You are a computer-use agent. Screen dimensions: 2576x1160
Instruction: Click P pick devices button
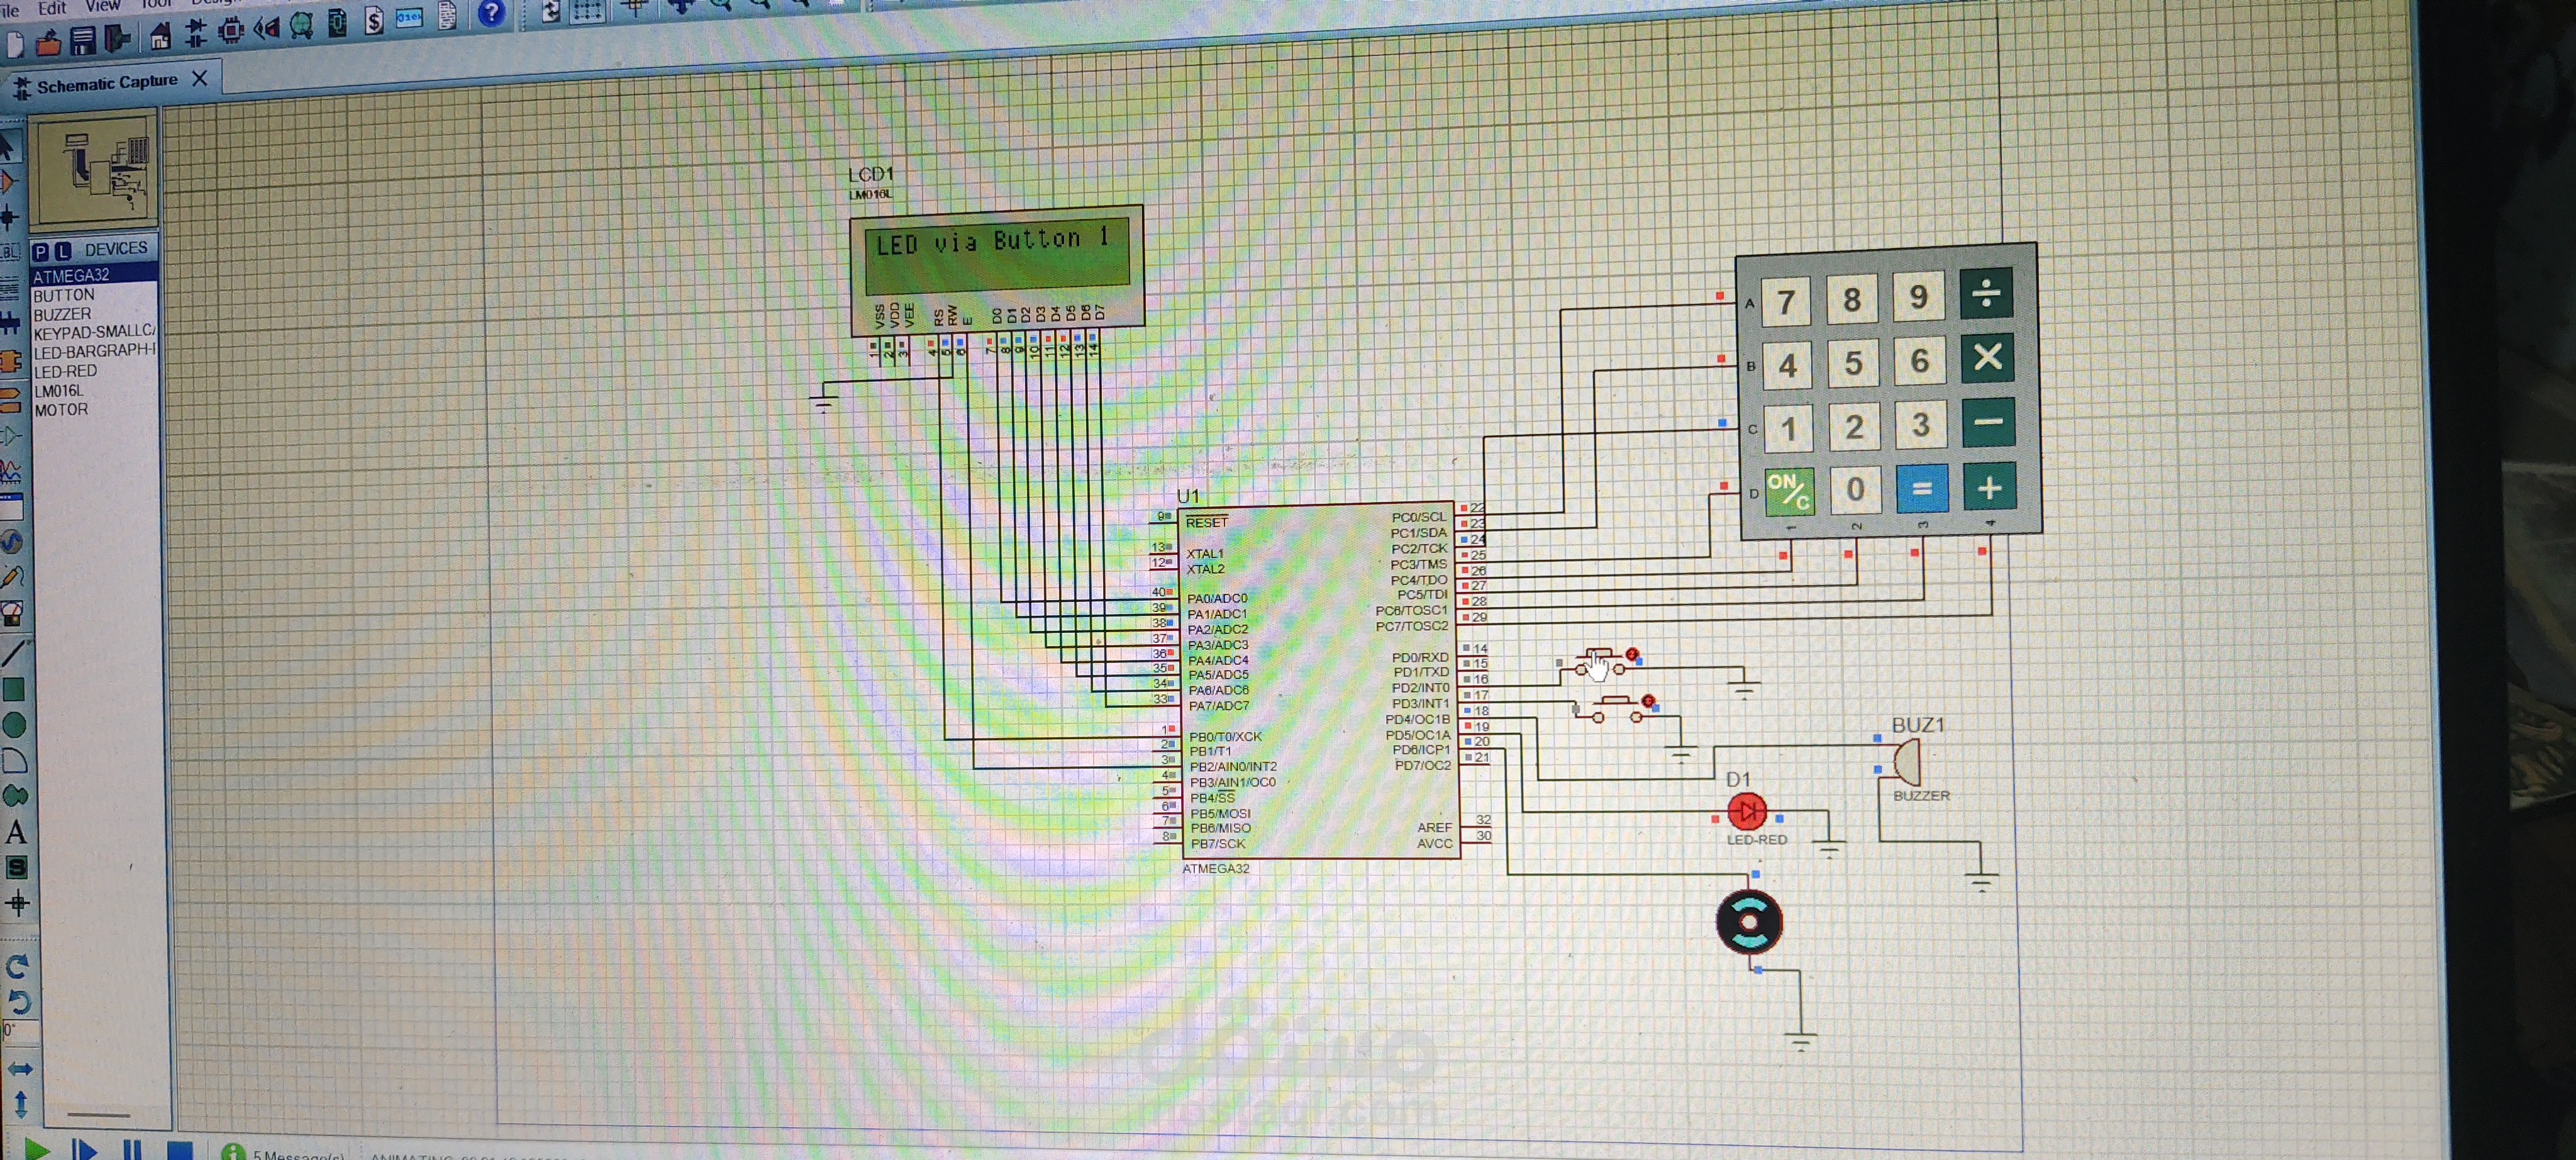pyautogui.click(x=41, y=251)
